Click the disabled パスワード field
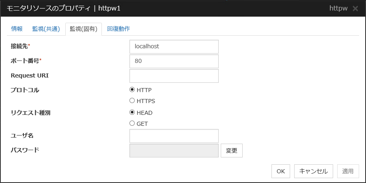Screen dimensions: 366x183 (x=174, y=150)
